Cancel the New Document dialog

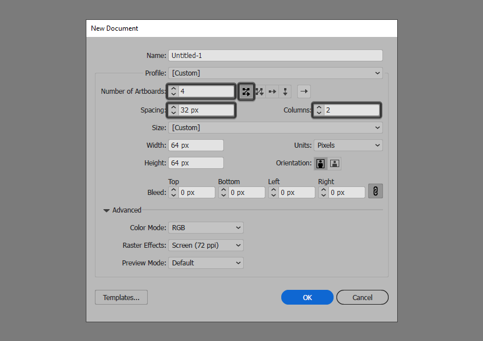363,297
